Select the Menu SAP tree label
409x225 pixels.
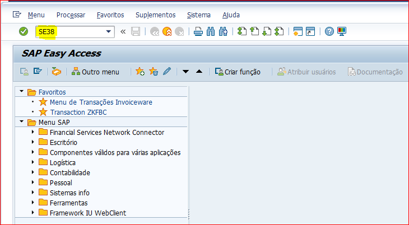click(x=54, y=122)
